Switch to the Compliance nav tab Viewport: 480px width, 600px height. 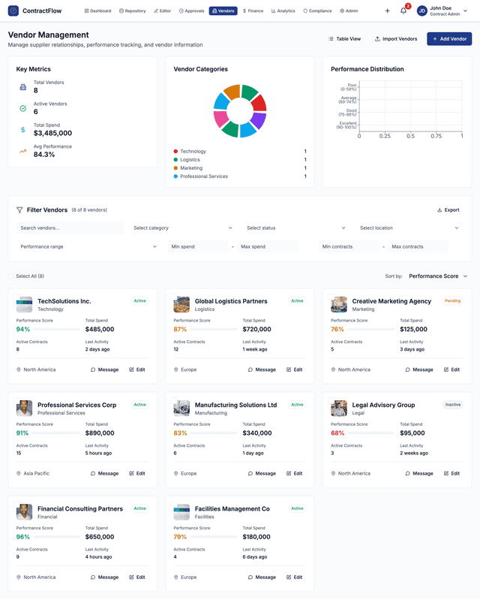[318, 11]
